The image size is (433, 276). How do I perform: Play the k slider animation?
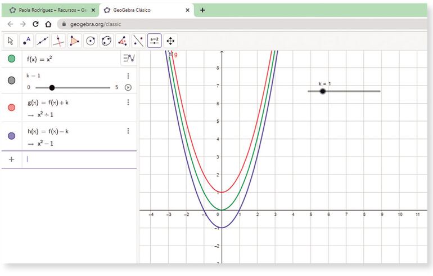(128, 87)
